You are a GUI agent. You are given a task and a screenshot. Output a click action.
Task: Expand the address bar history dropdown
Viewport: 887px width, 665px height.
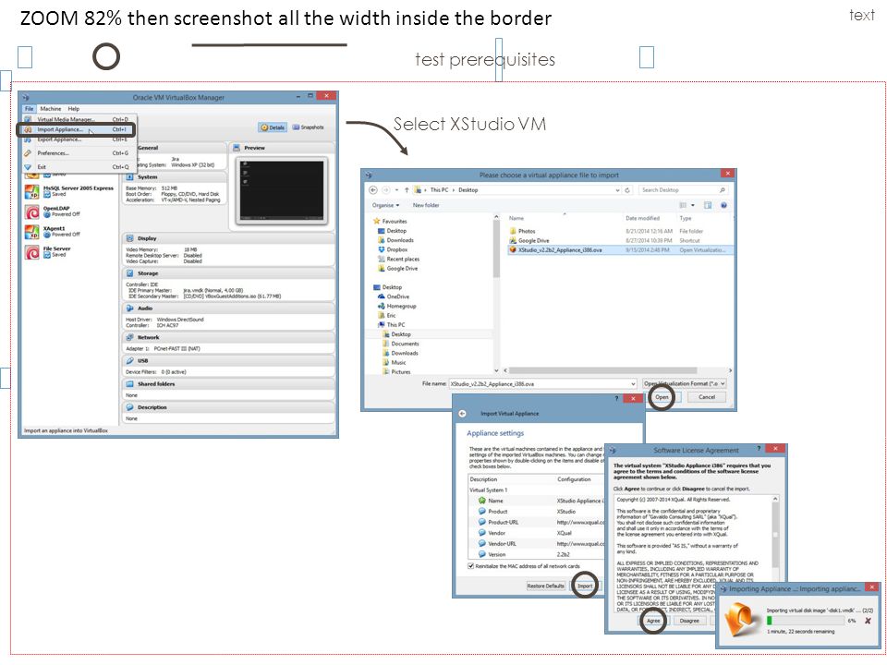coord(617,190)
